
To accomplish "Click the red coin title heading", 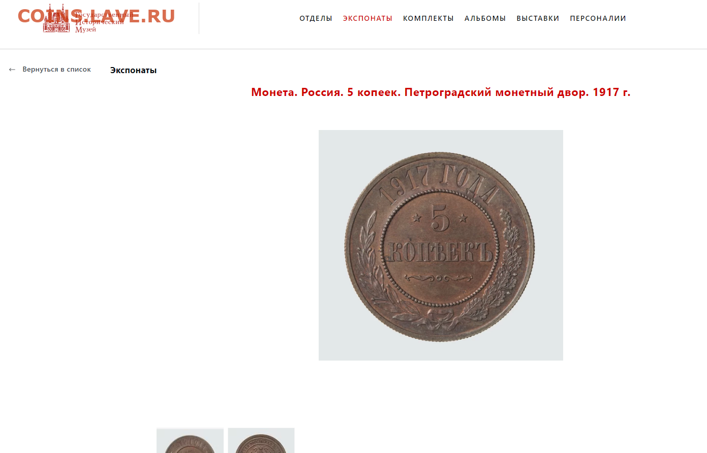I will click(441, 92).
